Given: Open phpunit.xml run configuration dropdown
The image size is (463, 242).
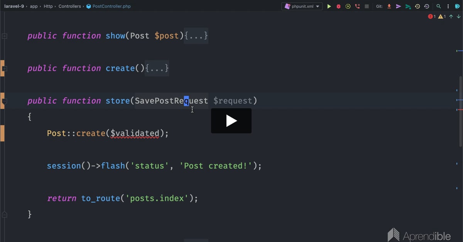Looking at the screenshot, I should pyautogui.click(x=302, y=7).
